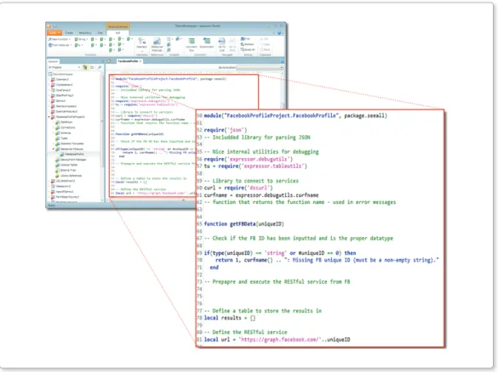This screenshot has height=372, width=498.
Task: Select the Edit ribbon tab
Action: pos(117,32)
